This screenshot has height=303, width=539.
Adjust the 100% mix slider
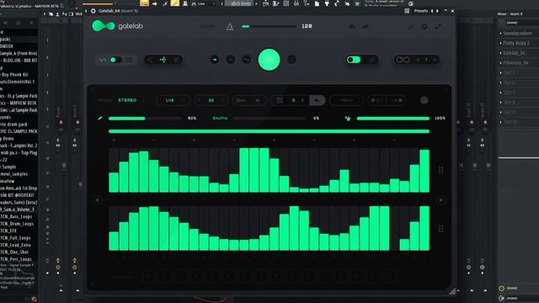click(x=393, y=118)
